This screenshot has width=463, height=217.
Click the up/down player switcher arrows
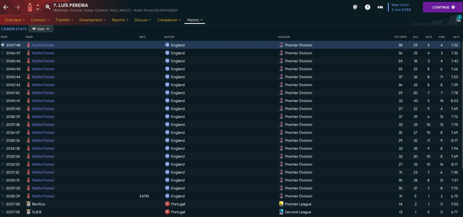coord(37,7)
